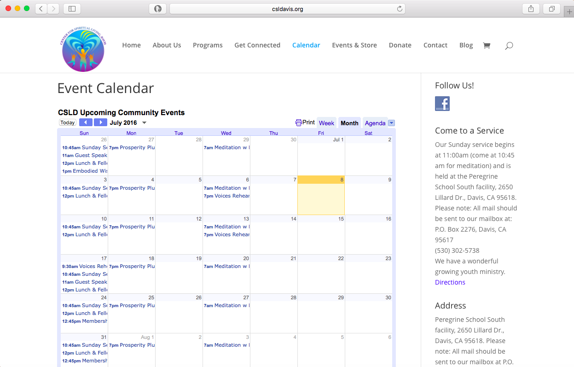The width and height of the screenshot is (574, 367).
Task: Open Events & Store menu
Action: 354,45
